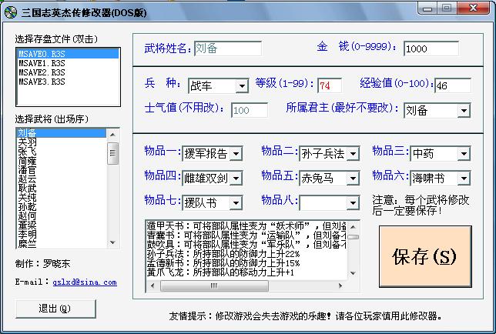The image size is (496, 334).
Task: Select general 耿武 in the list
Action: pos(62,189)
